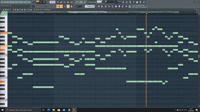The image size is (200, 112).
Task: Open the HELP menu
Action: pyautogui.click(x=29, y=2)
